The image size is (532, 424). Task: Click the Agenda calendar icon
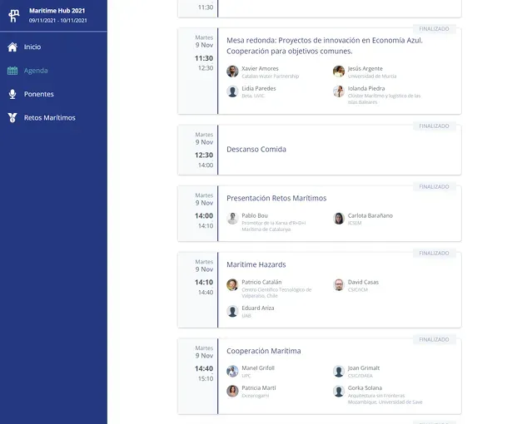click(x=12, y=71)
